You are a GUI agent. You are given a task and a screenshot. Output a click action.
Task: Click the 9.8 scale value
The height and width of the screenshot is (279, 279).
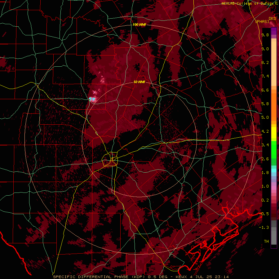265,35
